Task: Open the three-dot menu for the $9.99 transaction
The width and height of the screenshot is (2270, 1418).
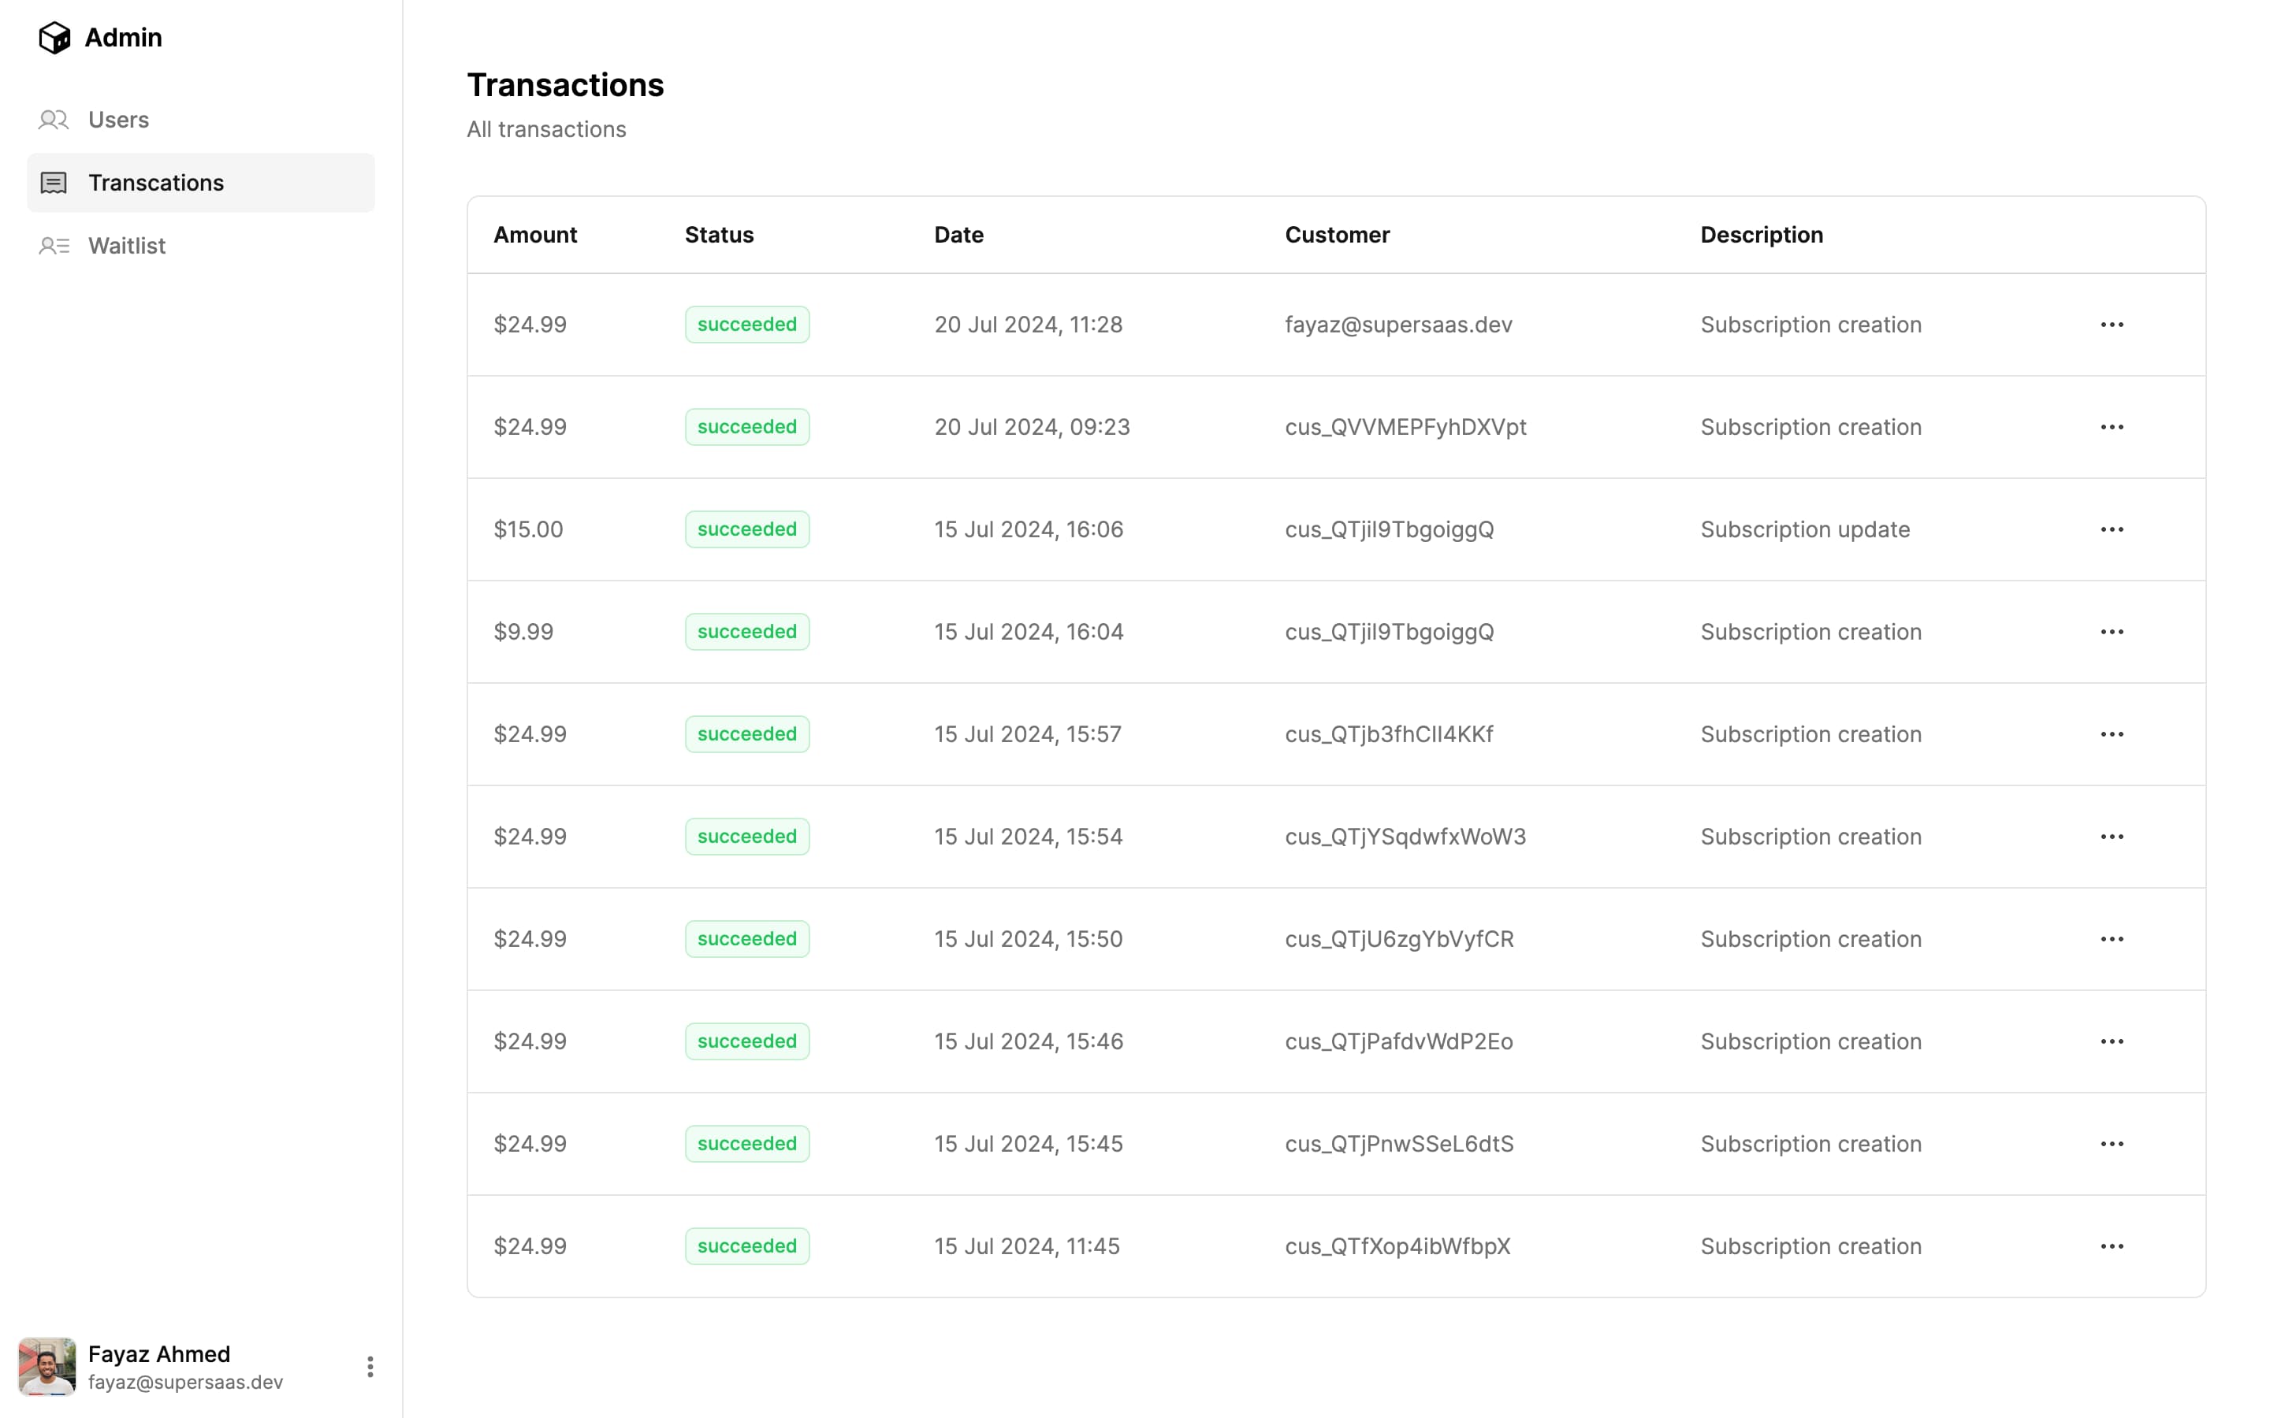Action: click(x=2112, y=632)
